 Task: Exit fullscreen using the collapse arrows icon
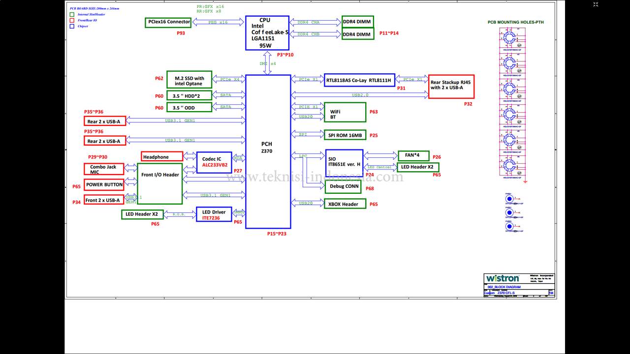596,4
